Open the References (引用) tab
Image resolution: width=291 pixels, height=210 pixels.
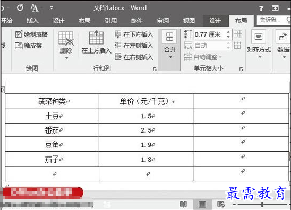coord(111,21)
